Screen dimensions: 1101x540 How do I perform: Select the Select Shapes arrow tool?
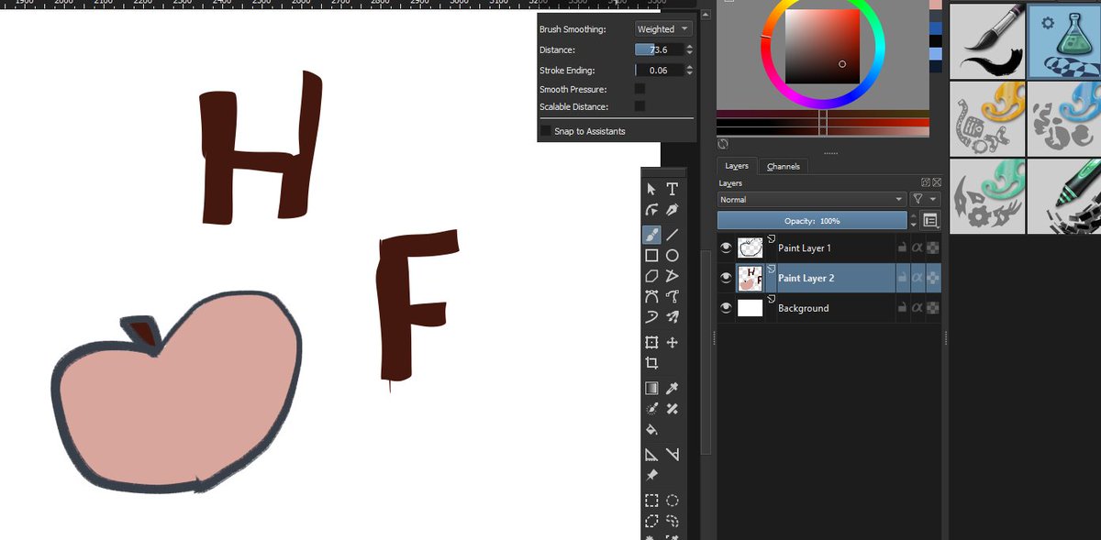coord(651,189)
